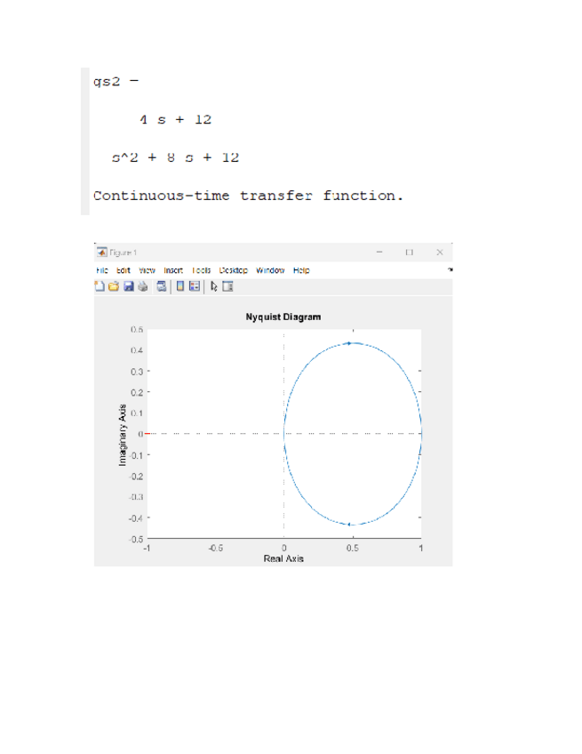Click the Real Axis label
582x754 pixels.
pos(283,558)
